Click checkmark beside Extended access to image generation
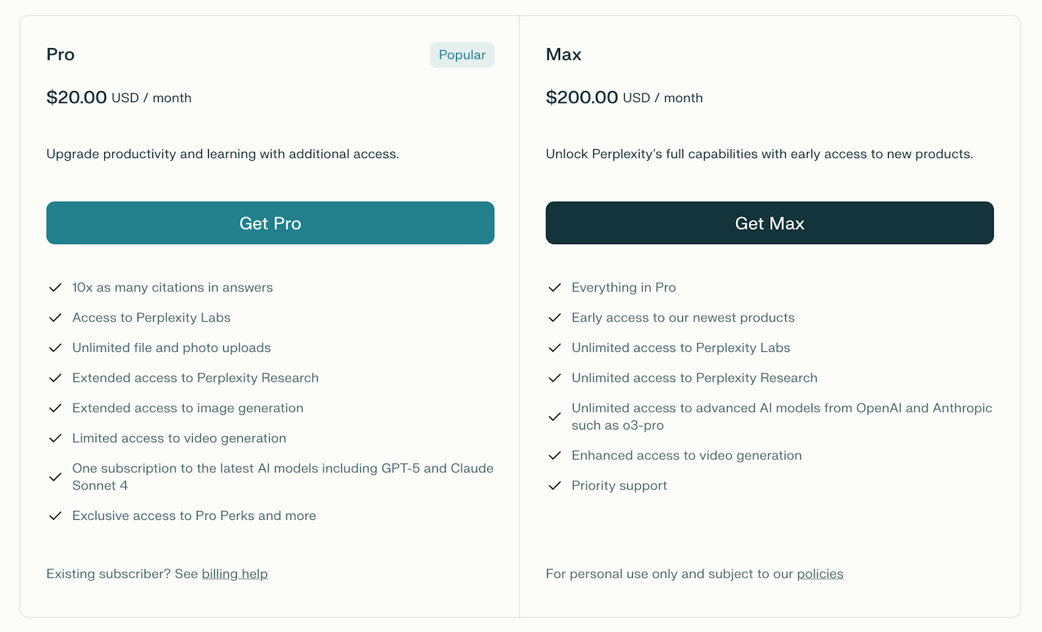This screenshot has height=632, width=1042. pyautogui.click(x=55, y=408)
